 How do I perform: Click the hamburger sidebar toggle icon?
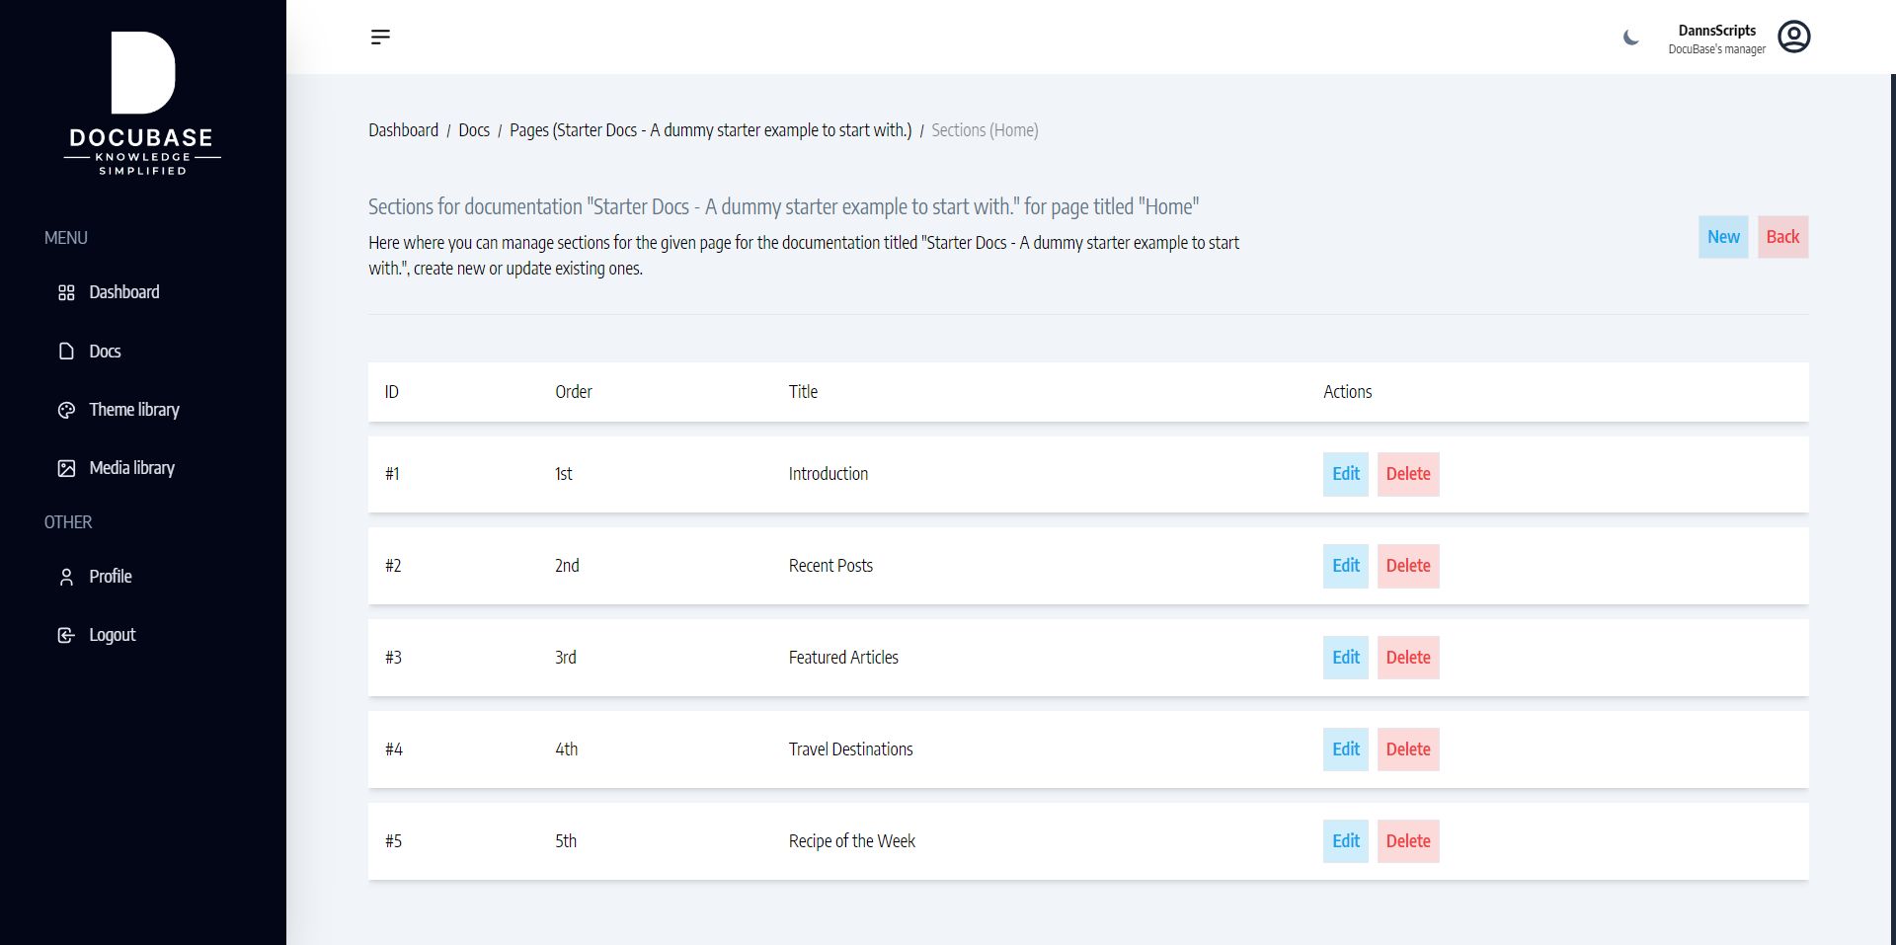(x=380, y=38)
